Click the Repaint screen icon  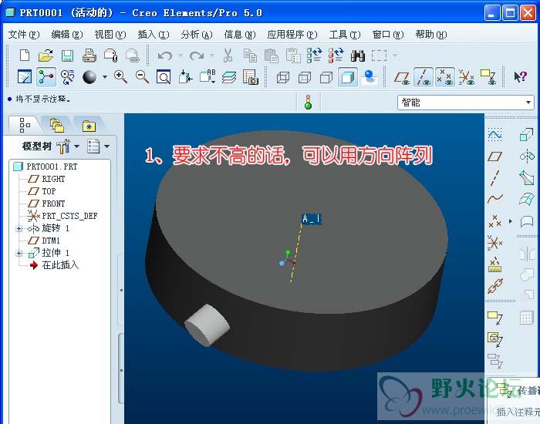[x=25, y=77]
